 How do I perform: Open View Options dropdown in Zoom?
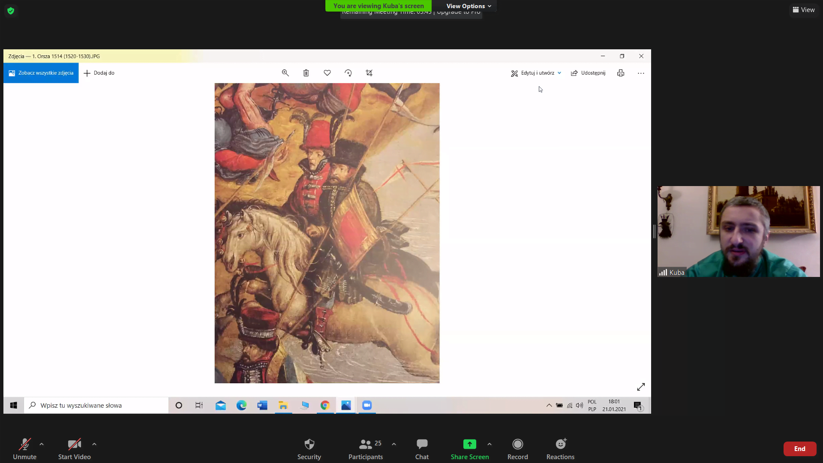469,6
